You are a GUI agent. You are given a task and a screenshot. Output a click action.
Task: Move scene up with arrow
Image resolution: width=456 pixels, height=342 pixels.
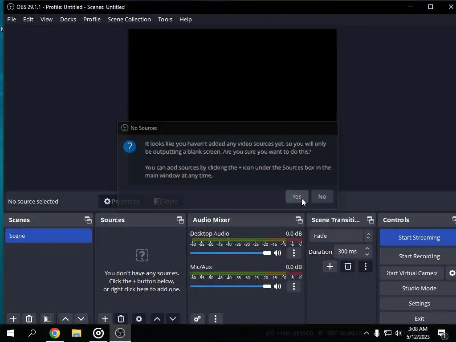tap(65, 319)
